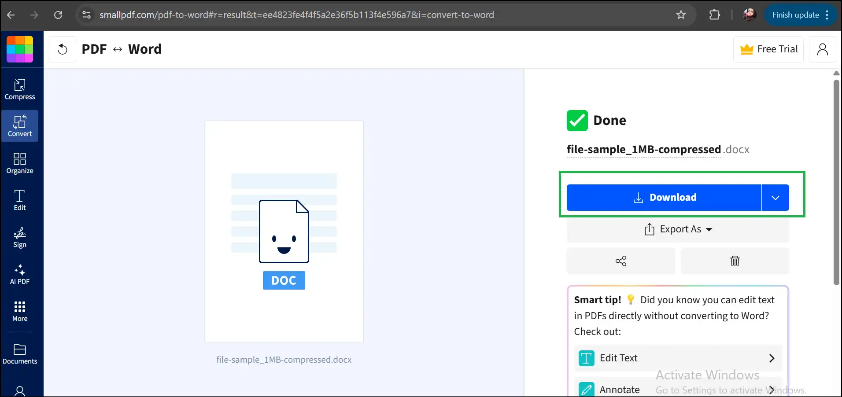Click the DOC file preview thumbnail
This screenshot has height=397, width=842.
point(284,232)
